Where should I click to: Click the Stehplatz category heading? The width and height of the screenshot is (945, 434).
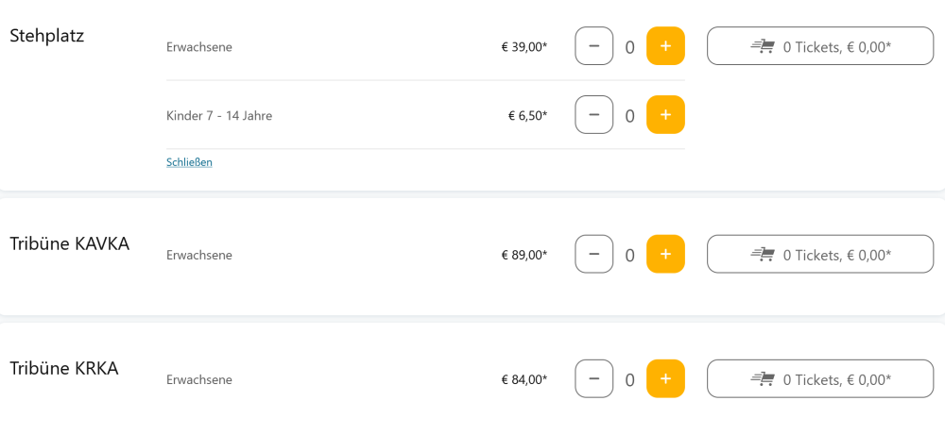47,36
